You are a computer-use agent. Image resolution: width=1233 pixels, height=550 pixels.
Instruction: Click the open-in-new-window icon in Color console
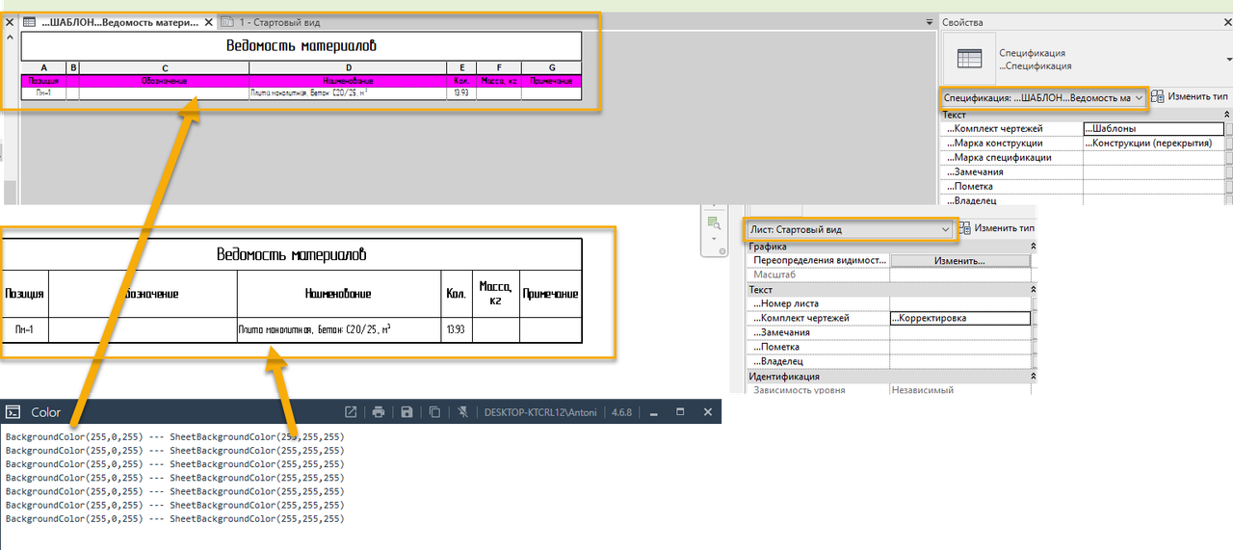pos(351,412)
